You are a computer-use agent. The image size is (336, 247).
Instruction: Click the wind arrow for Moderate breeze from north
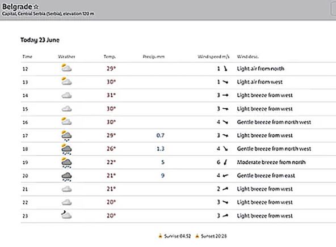(x=225, y=162)
